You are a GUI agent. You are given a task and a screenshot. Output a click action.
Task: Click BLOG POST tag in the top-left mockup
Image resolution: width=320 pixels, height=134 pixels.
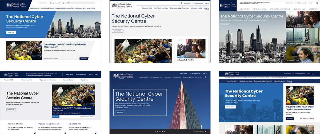(84, 59)
